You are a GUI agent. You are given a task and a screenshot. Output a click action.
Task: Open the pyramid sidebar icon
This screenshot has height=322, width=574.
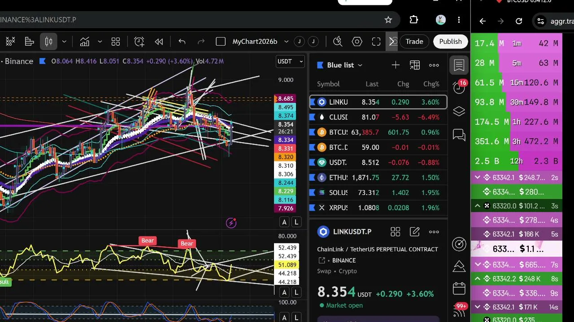459,266
